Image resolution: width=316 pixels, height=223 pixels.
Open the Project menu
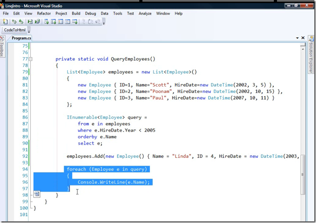[x=61, y=13]
